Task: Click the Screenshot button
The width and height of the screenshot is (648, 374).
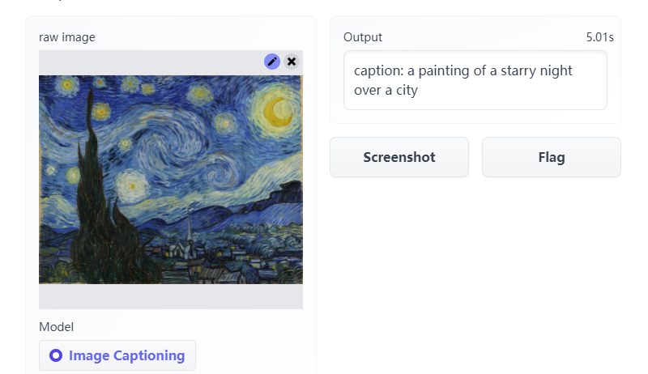Action: 399,157
